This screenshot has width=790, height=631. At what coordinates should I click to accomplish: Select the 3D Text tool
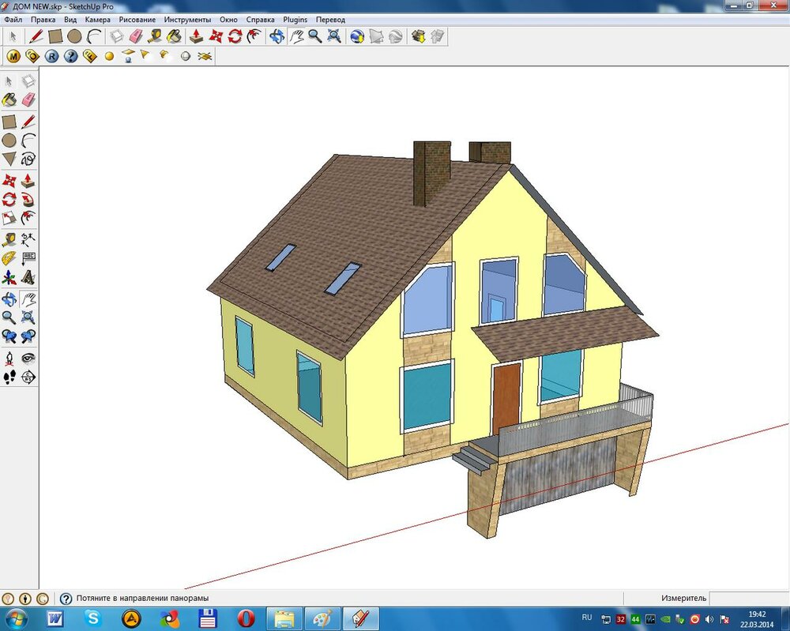pyautogui.click(x=28, y=278)
